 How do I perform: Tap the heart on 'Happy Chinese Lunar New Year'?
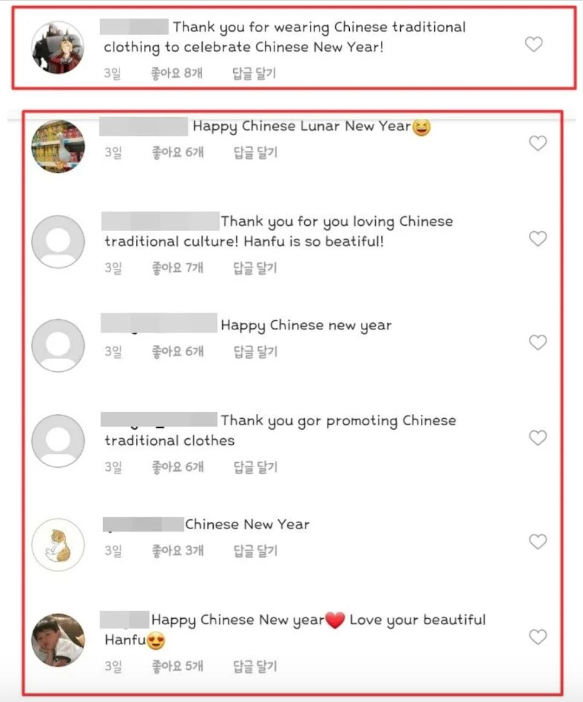(537, 143)
